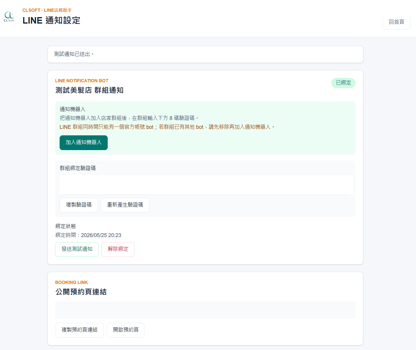This screenshot has width=416, height=350.
Task: Copy code with 複製驗證碼 button
Action: click(x=79, y=205)
